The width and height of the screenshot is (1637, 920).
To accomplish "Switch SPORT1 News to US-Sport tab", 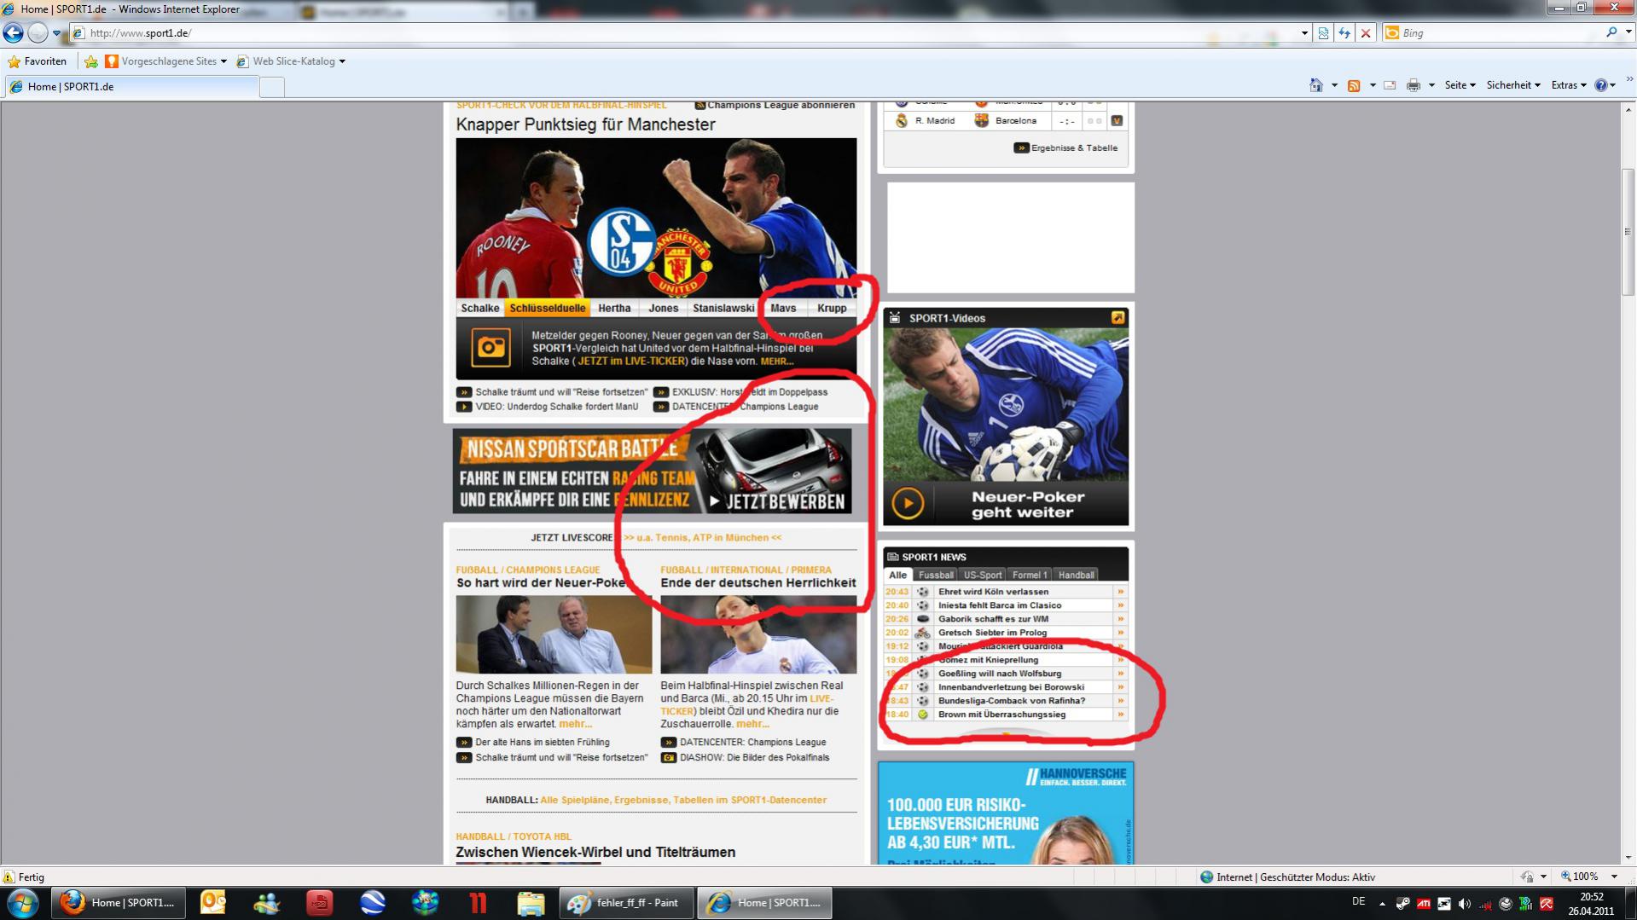I will pyautogui.click(x=983, y=575).
